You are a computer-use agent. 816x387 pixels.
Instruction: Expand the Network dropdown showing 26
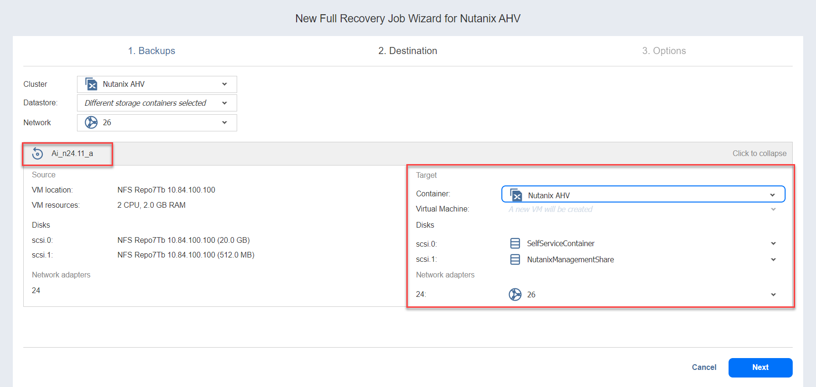pyautogui.click(x=224, y=122)
